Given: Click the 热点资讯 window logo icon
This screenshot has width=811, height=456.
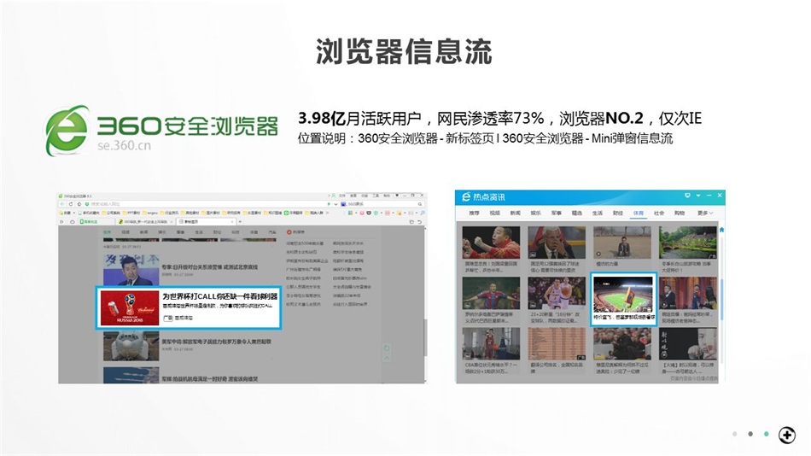Looking at the screenshot, I should click(465, 197).
